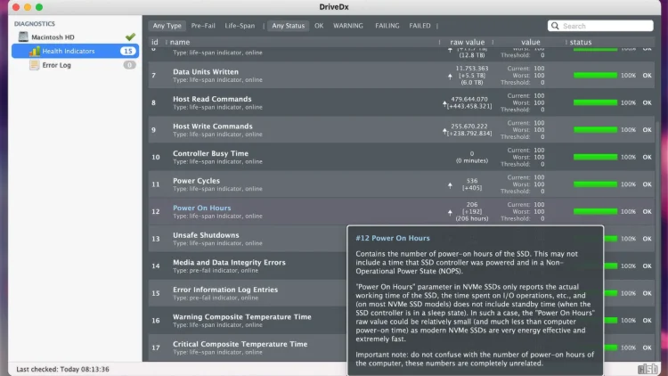
Task: Click the icon in the bottom-right status bar
Action: [648, 369]
